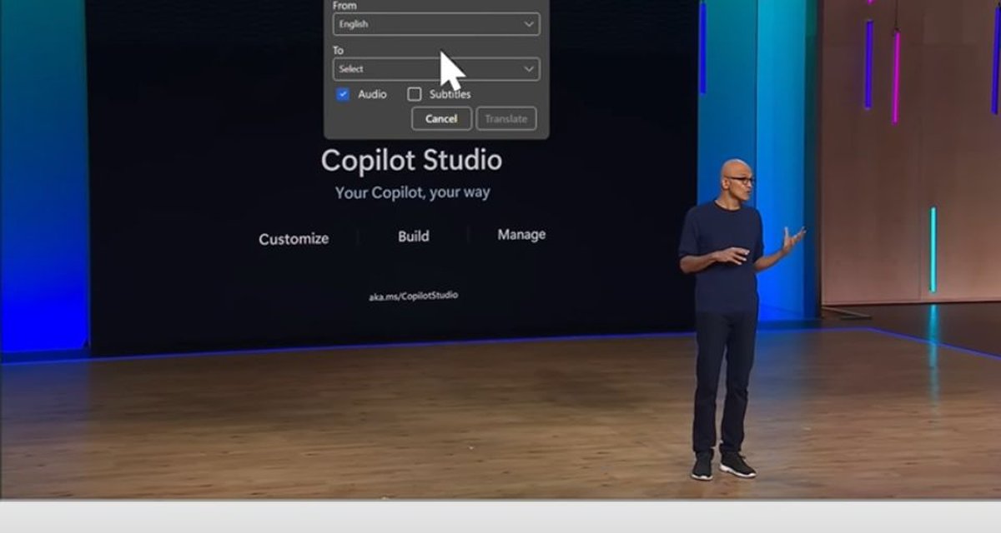Click the aka.ms/CopilotStudio link text
This screenshot has width=1001, height=533.
(x=414, y=296)
